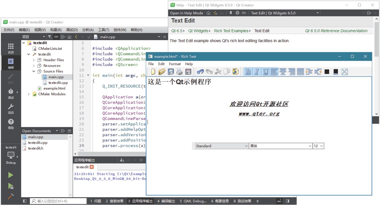Image resolution: width=380 pixels, height=205 pixels.
Task: Open the font size 12 dropdown
Action: 318,146
